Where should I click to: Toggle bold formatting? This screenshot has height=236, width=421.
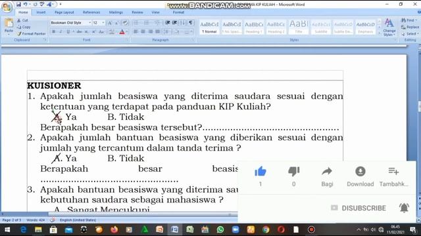[54, 32]
